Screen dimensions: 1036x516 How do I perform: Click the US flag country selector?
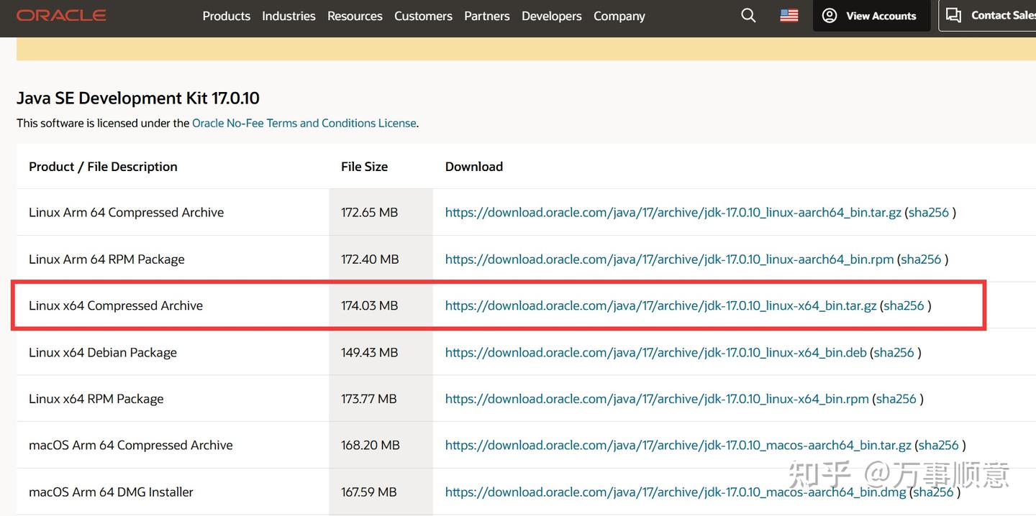(789, 16)
